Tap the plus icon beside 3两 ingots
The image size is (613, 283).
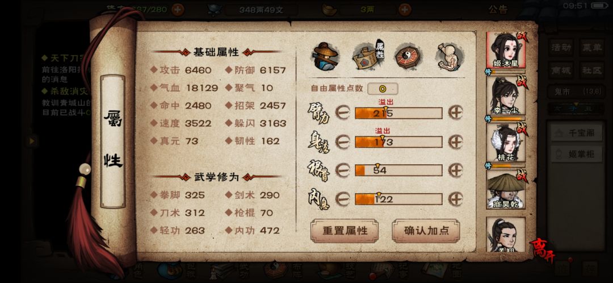point(405,10)
